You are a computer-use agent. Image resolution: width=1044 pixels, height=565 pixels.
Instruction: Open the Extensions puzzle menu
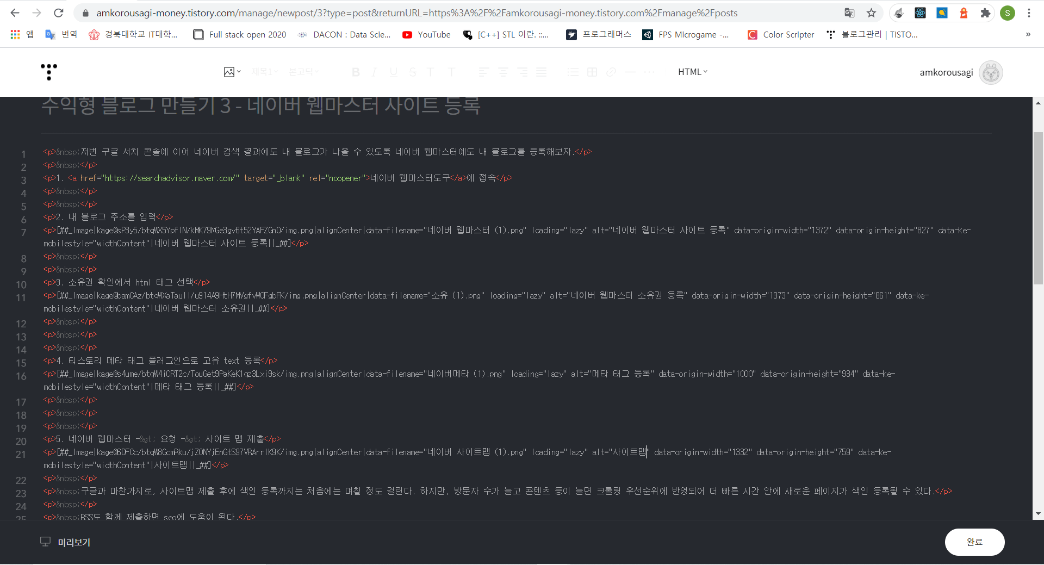[985, 13]
